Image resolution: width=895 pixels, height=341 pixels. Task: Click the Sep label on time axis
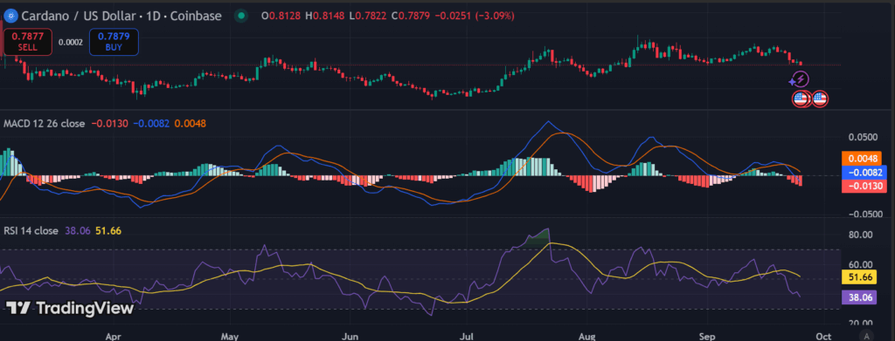click(x=707, y=337)
